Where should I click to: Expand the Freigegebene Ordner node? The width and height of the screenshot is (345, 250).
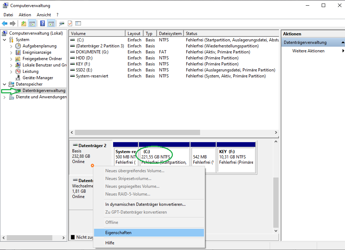11,59
